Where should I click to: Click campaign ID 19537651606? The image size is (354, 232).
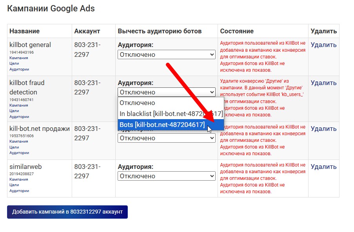click(x=22, y=136)
